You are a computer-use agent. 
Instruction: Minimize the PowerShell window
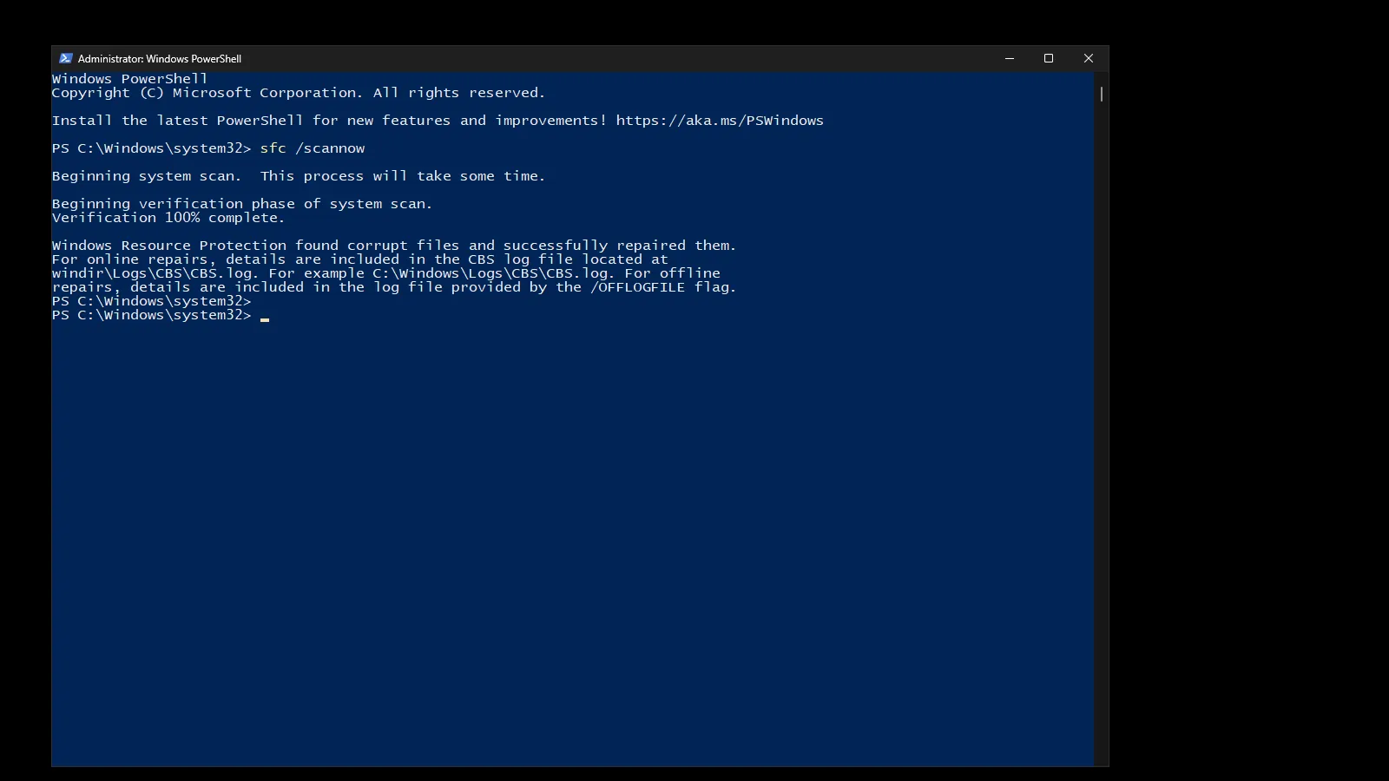pos(1010,58)
